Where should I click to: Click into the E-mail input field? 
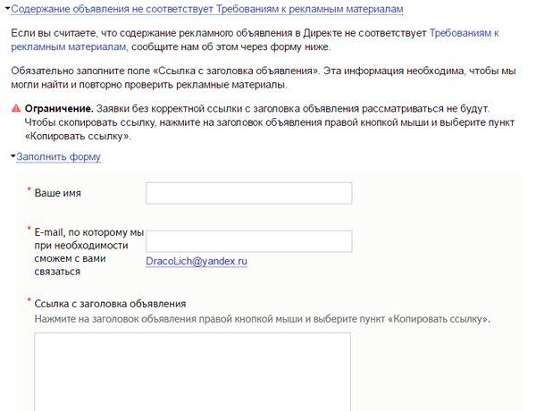tap(248, 241)
